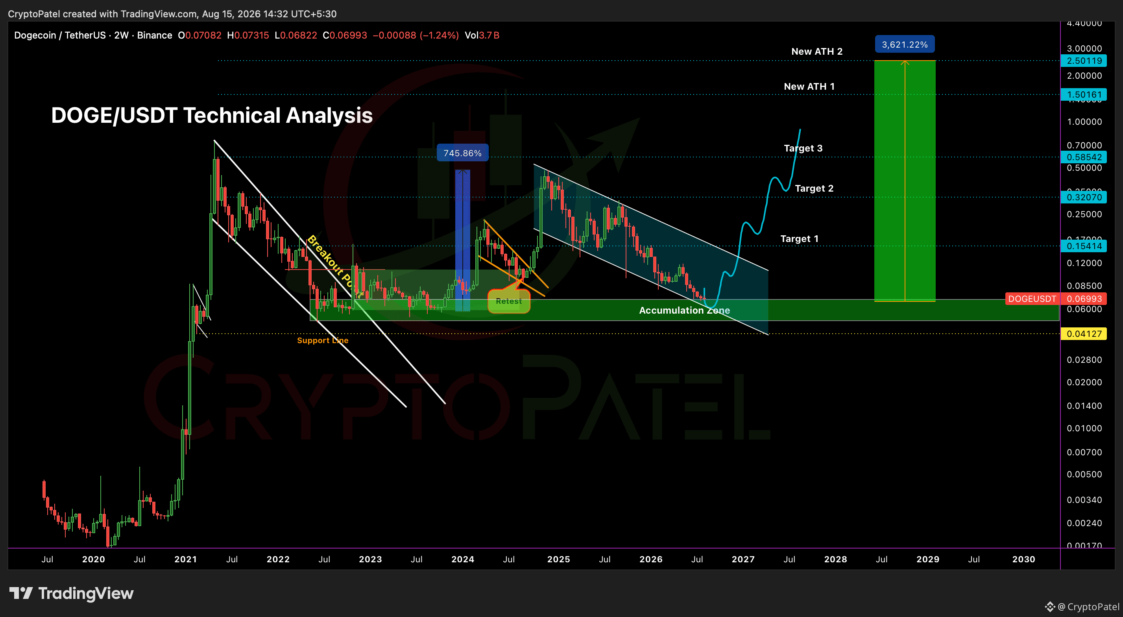Viewport: 1123px width, 617px height.
Task: Click the 0.58542 price level tag
Action: 1084,157
